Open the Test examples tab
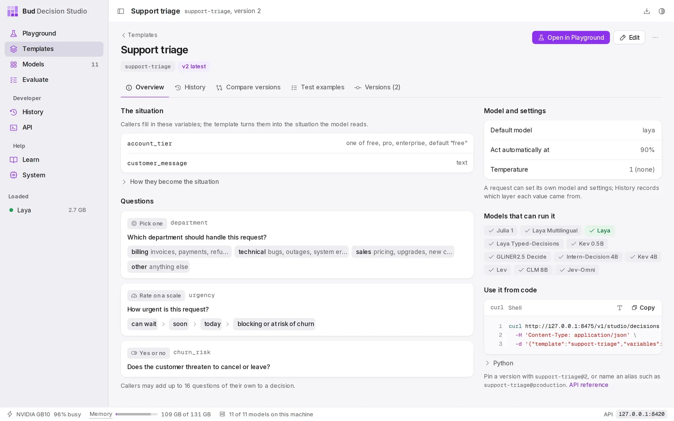Screen dimensions: 674x421 318,88
